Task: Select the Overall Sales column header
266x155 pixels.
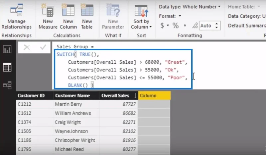Action: [119, 95]
